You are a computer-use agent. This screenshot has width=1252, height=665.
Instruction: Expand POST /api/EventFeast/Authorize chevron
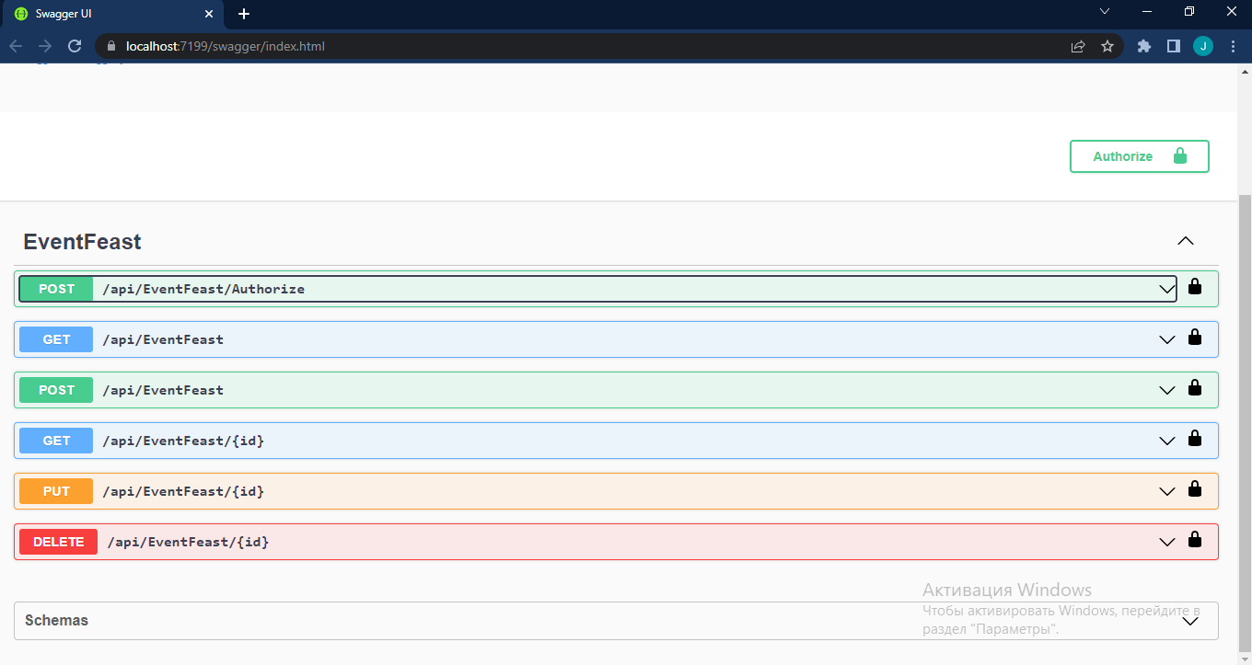1166,289
